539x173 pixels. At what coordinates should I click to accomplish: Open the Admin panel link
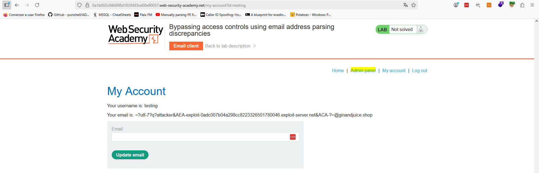click(363, 70)
